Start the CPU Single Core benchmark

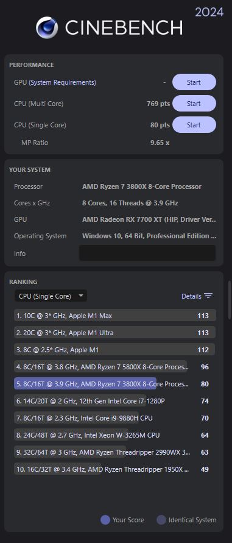[x=194, y=125]
